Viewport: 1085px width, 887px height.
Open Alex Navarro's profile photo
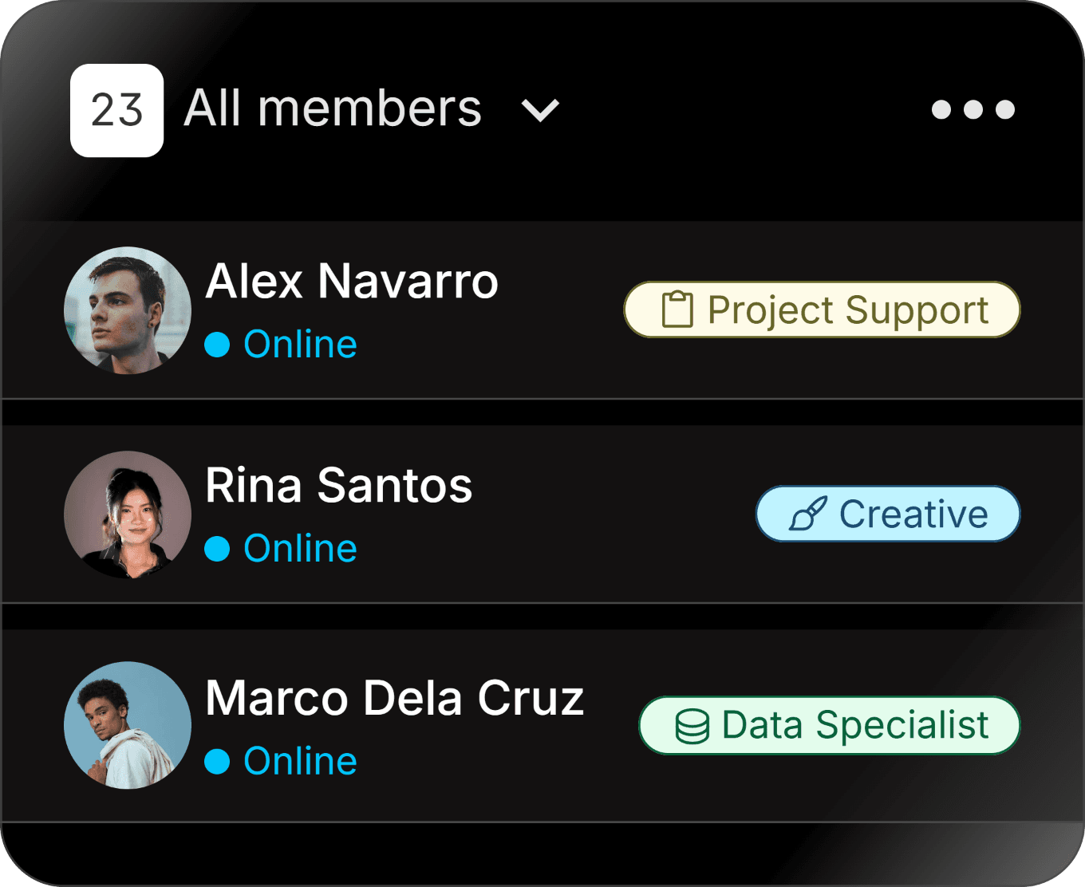128,310
